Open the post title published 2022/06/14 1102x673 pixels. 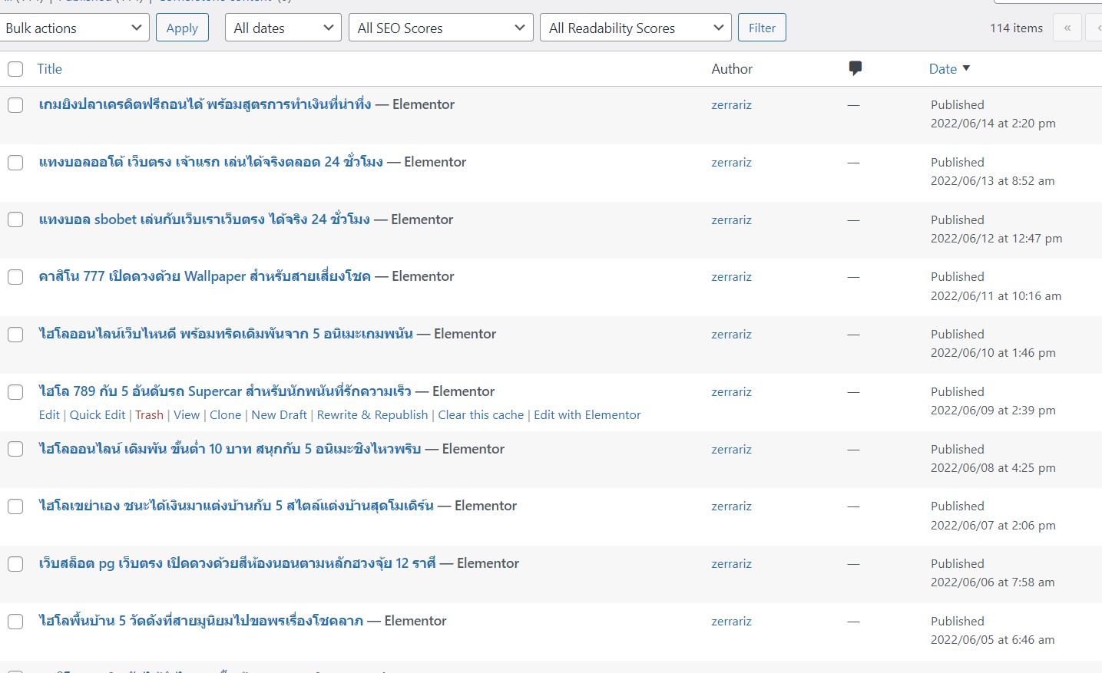coord(205,104)
